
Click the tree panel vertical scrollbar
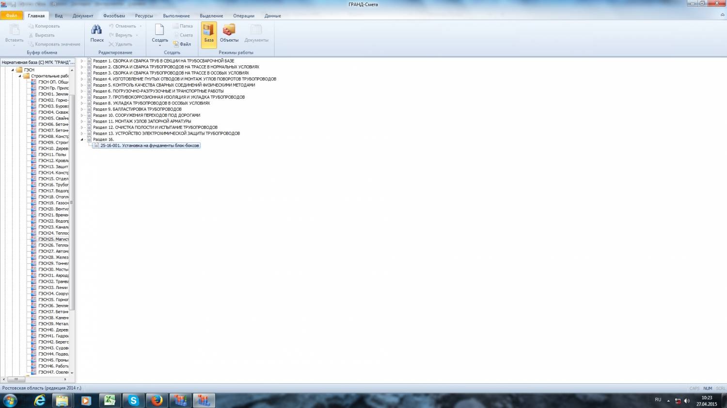[x=72, y=202]
